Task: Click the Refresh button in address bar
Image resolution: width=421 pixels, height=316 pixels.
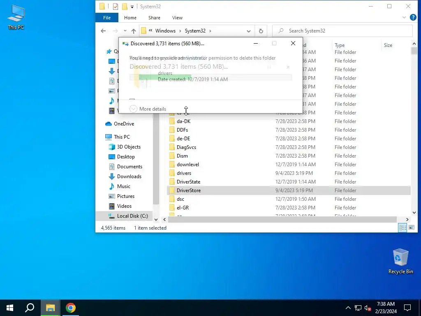Action: coord(261,31)
